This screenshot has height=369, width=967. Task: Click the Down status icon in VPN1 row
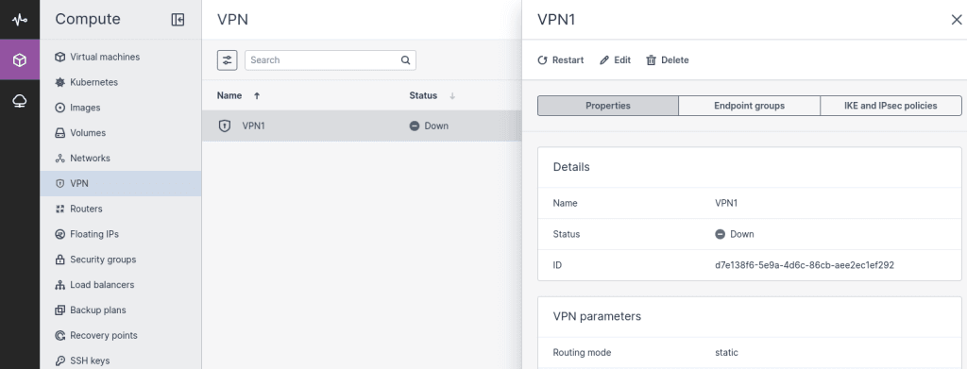415,126
